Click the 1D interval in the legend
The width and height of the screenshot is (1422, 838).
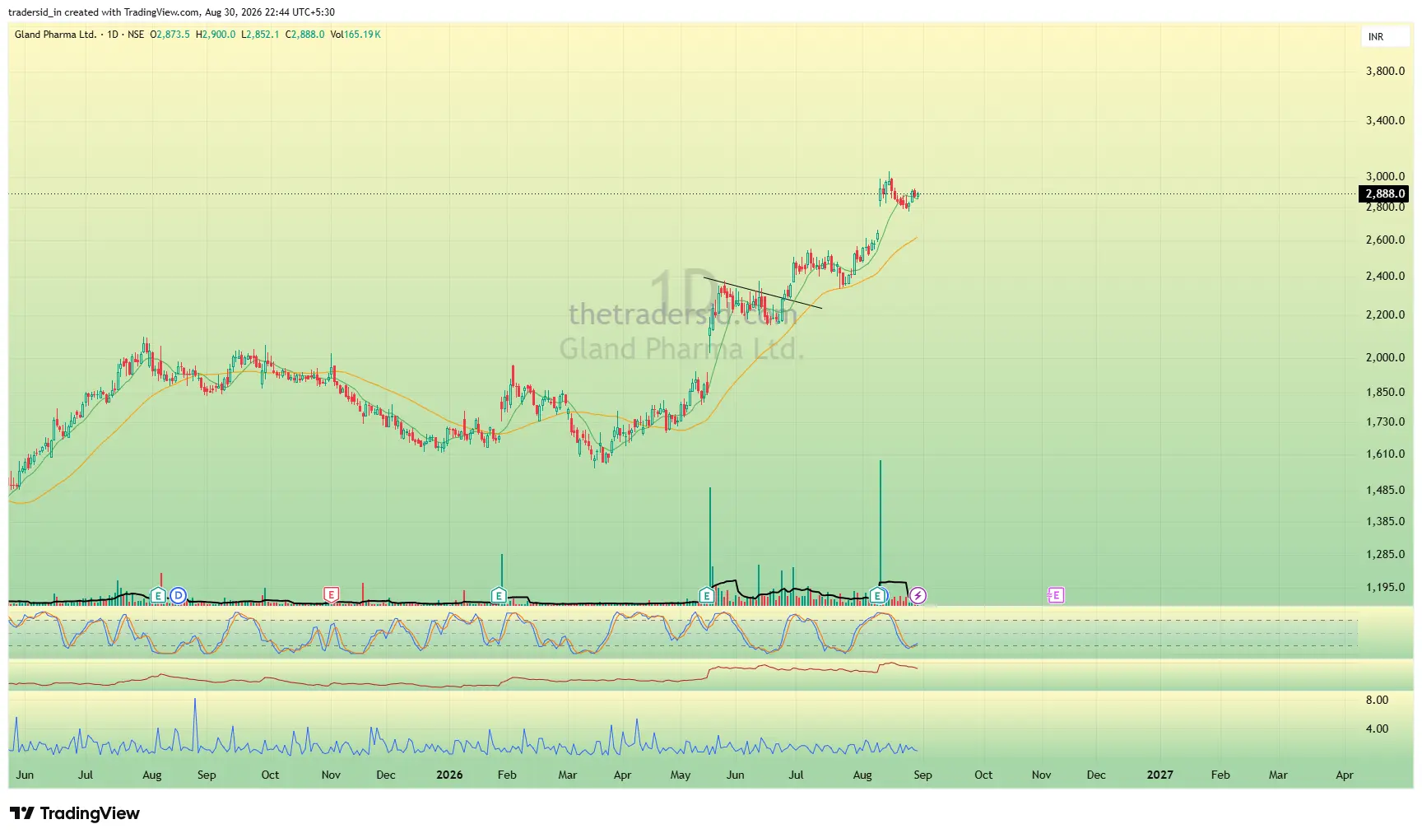[x=113, y=35]
